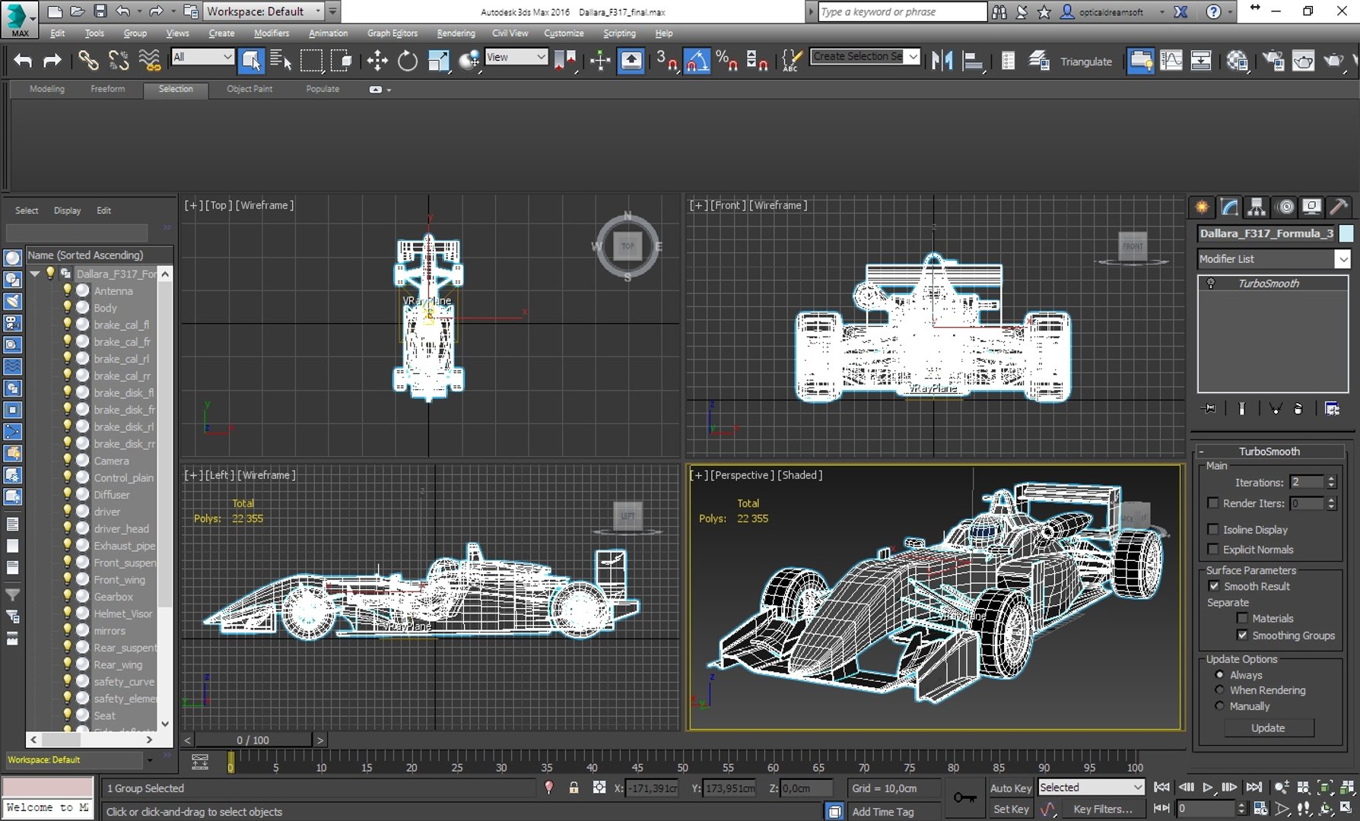Click Add Time Tag
This screenshot has width=1360, height=821.
pyautogui.click(x=883, y=812)
